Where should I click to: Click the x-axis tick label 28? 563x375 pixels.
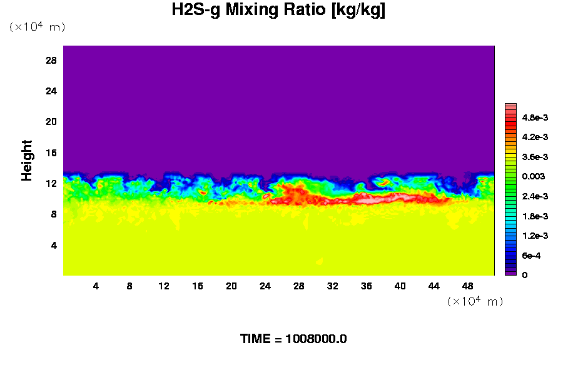[299, 286]
